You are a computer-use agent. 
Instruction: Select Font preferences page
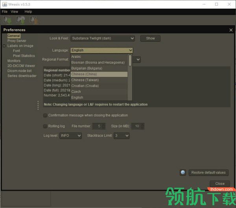pos(17,51)
